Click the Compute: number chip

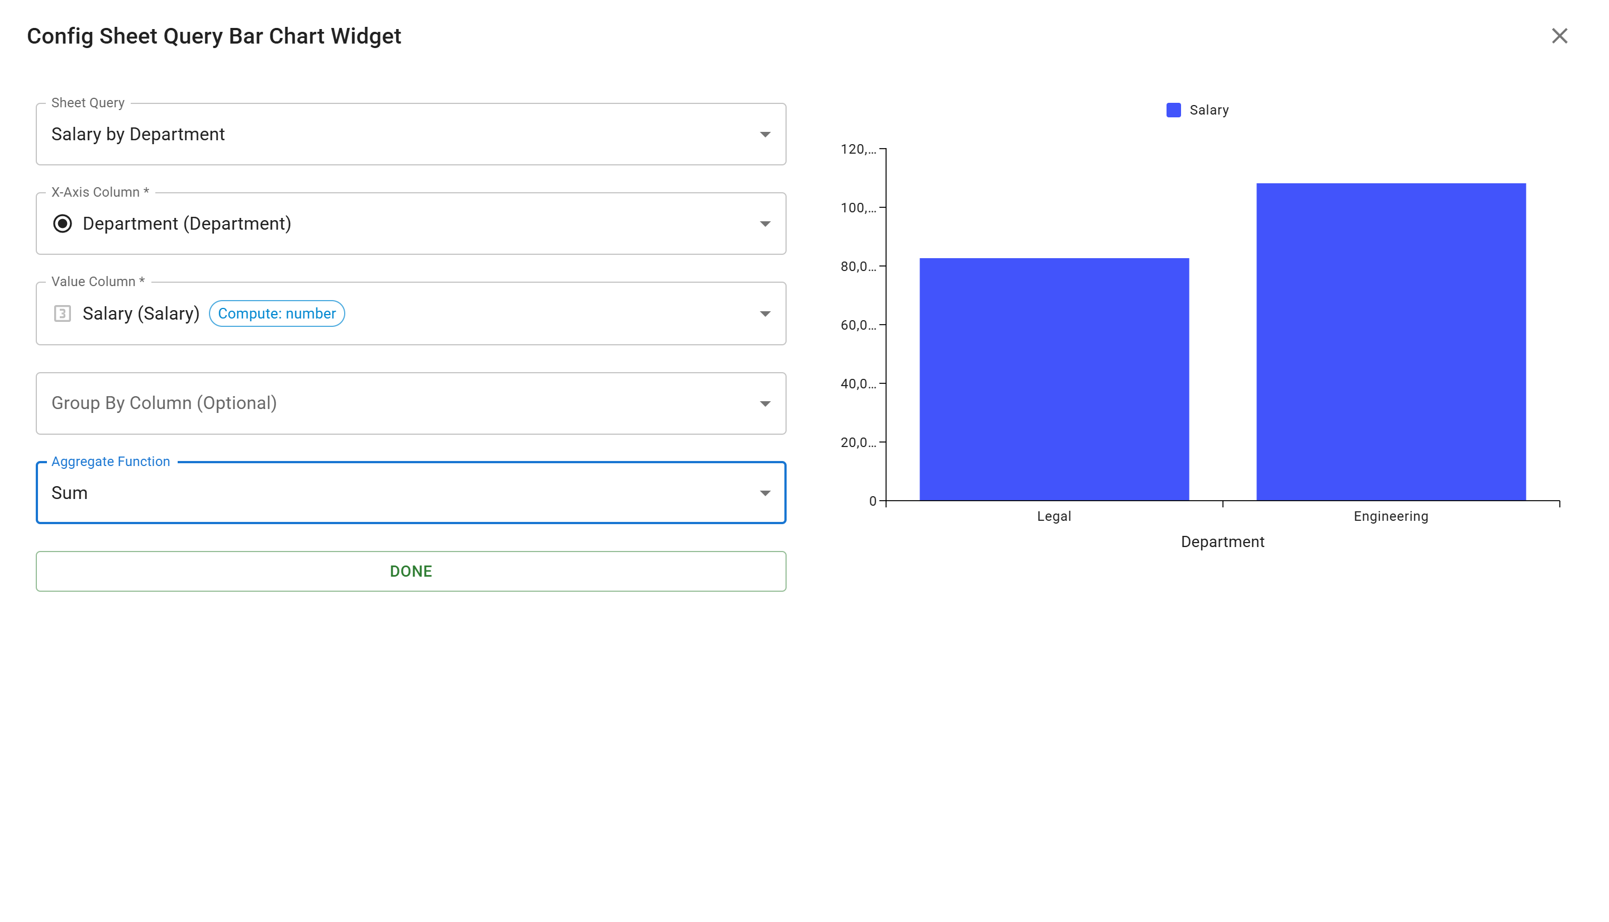277,313
